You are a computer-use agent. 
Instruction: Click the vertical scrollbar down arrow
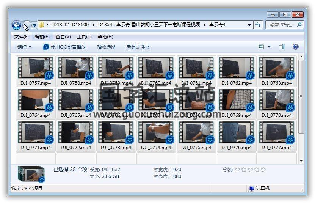301,161
